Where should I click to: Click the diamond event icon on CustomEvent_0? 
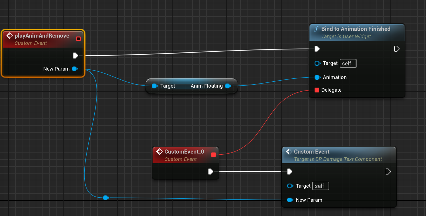pyautogui.click(x=160, y=152)
